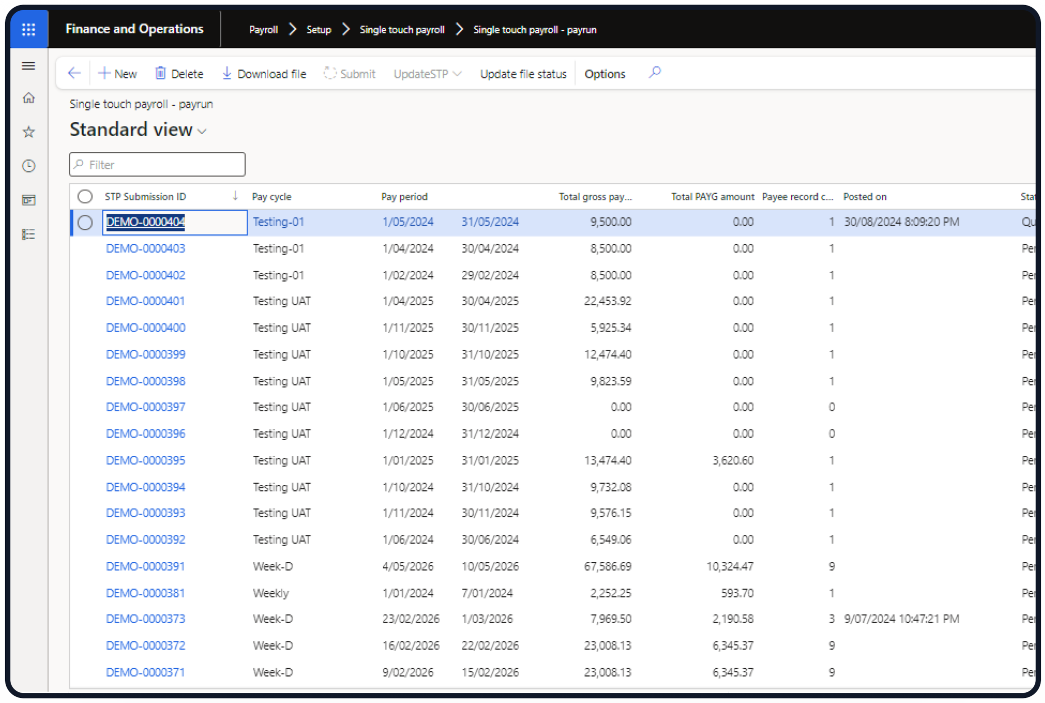The width and height of the screenshot is (1045, 703).
Task: Select the DEMO-0000403 record row selector
Action: (85, 249)
